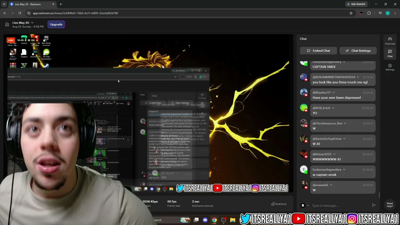Click the 'YO' message from @ROB_brick
The width and height of the screenshot is (400, 225).
coord(315,113)
